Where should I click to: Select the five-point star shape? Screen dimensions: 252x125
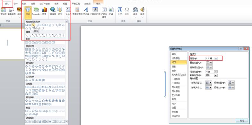[x=37, y=101]
